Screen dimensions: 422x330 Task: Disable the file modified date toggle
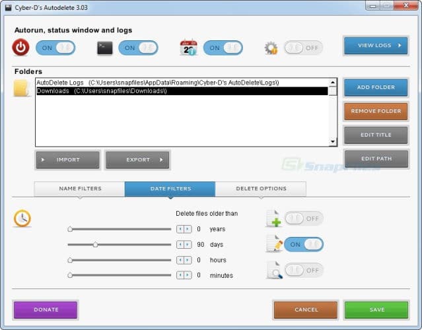[x=304, y=244]
